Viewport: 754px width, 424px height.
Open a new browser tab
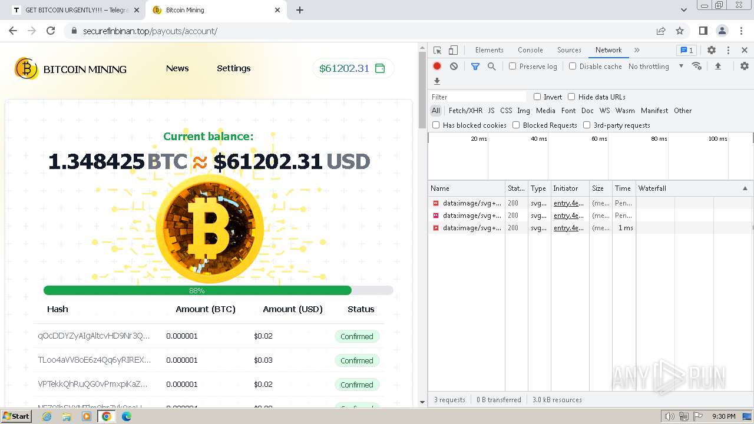300,10
